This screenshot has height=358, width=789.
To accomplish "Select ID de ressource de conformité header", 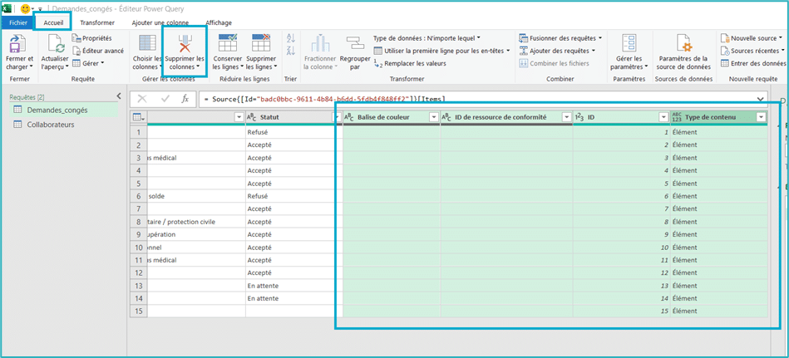I will click(x=506, y=117).
